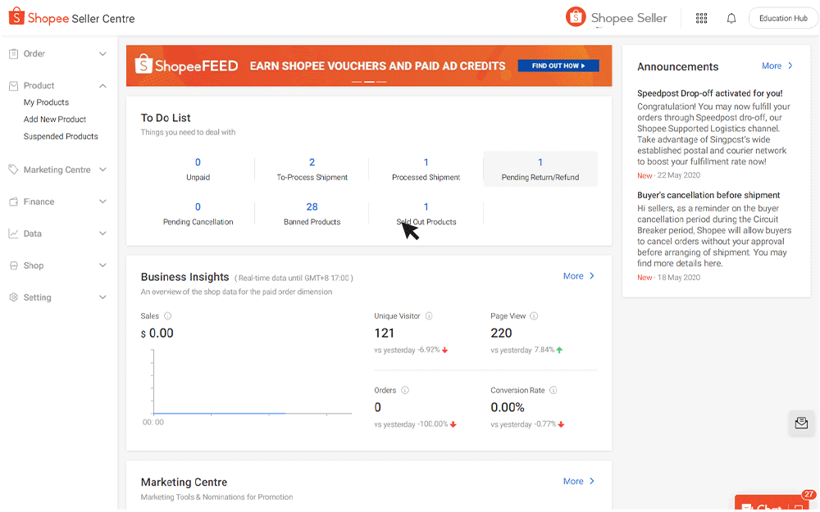Select Add New Product menu item

tap(55, 120)
